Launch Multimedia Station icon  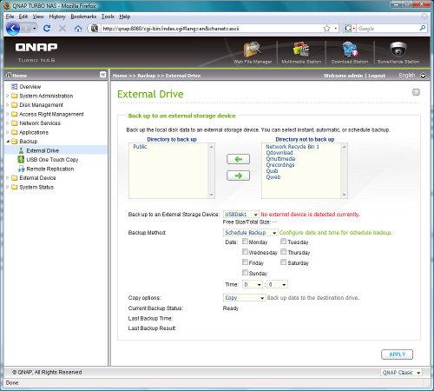click(301, 50)
